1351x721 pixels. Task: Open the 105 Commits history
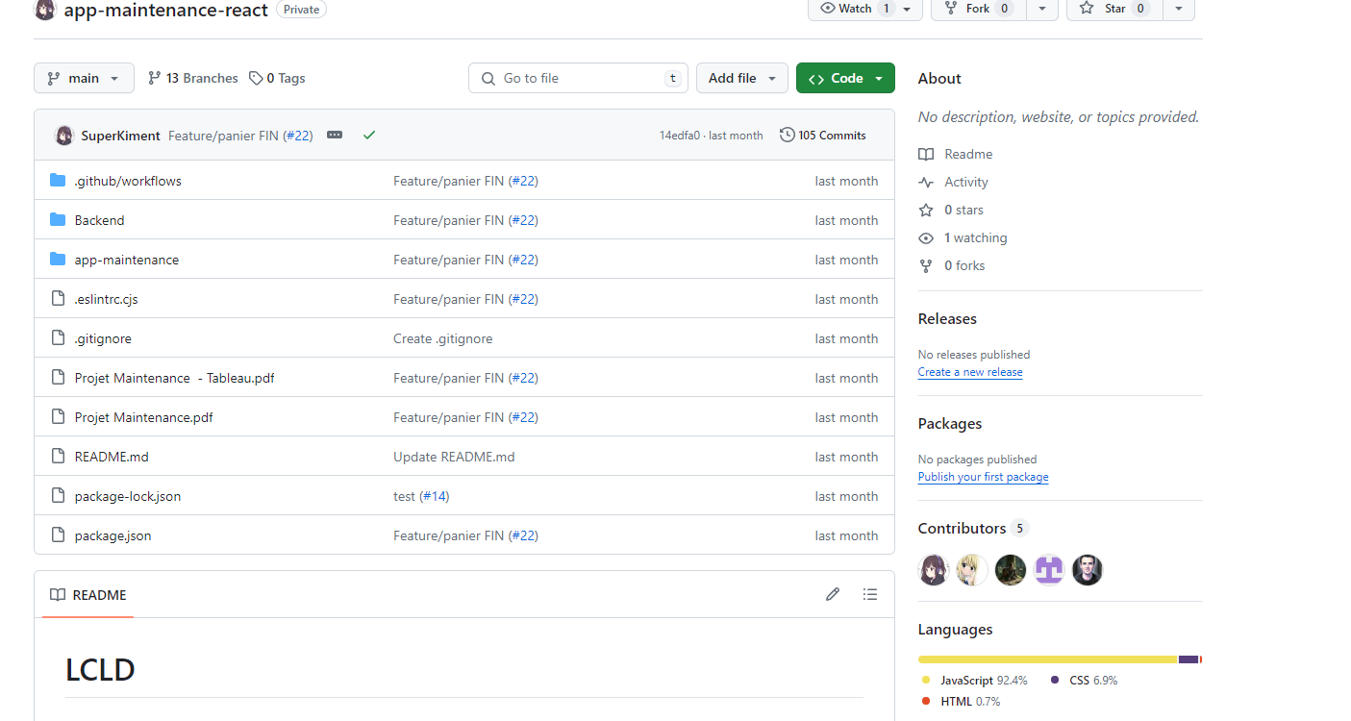(x=822, y=136)
